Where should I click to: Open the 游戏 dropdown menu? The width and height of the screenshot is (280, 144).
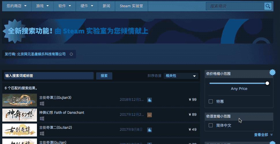tap(42, 6)
